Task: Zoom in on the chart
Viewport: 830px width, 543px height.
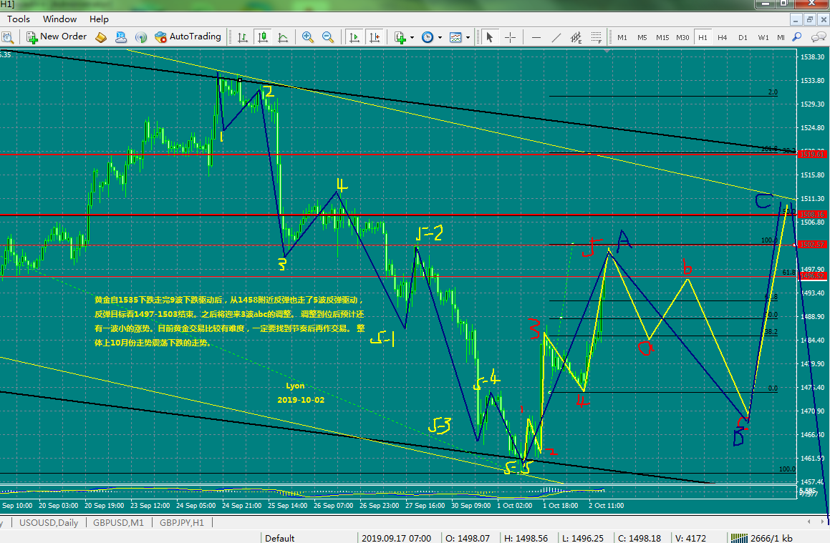Action: pyautogui.click(x=307, y=37)
